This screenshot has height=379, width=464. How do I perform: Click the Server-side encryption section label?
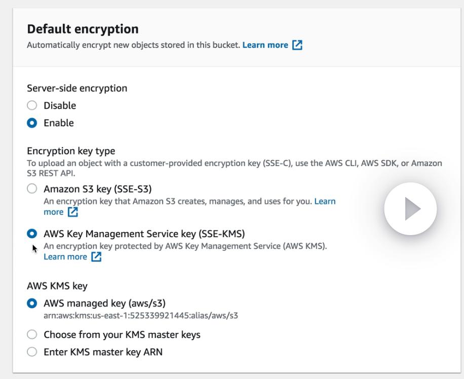(77, 88)
